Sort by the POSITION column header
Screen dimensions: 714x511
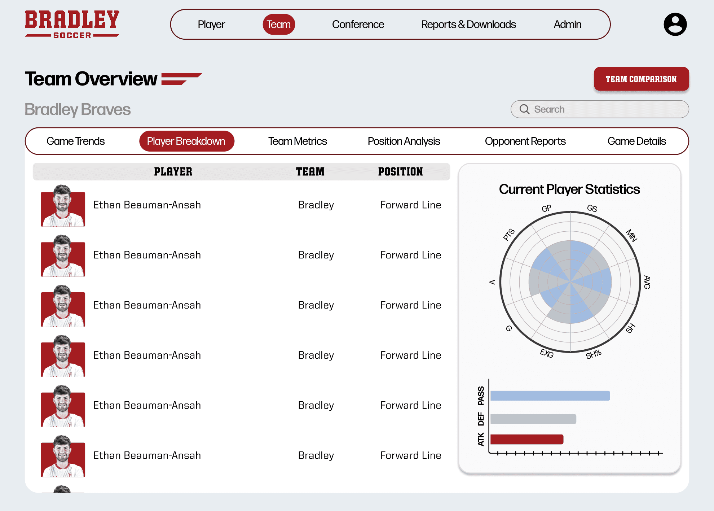(x=400, y=172)
